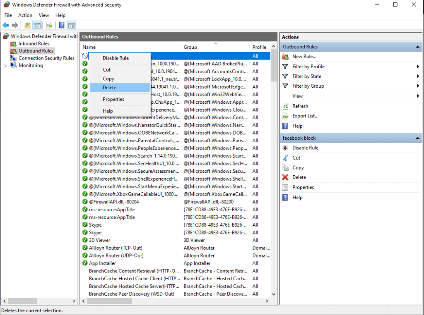Open the Filter by Profile submenu arrow
This screenshot has width=424, height=315.
[x=418, y=67]
